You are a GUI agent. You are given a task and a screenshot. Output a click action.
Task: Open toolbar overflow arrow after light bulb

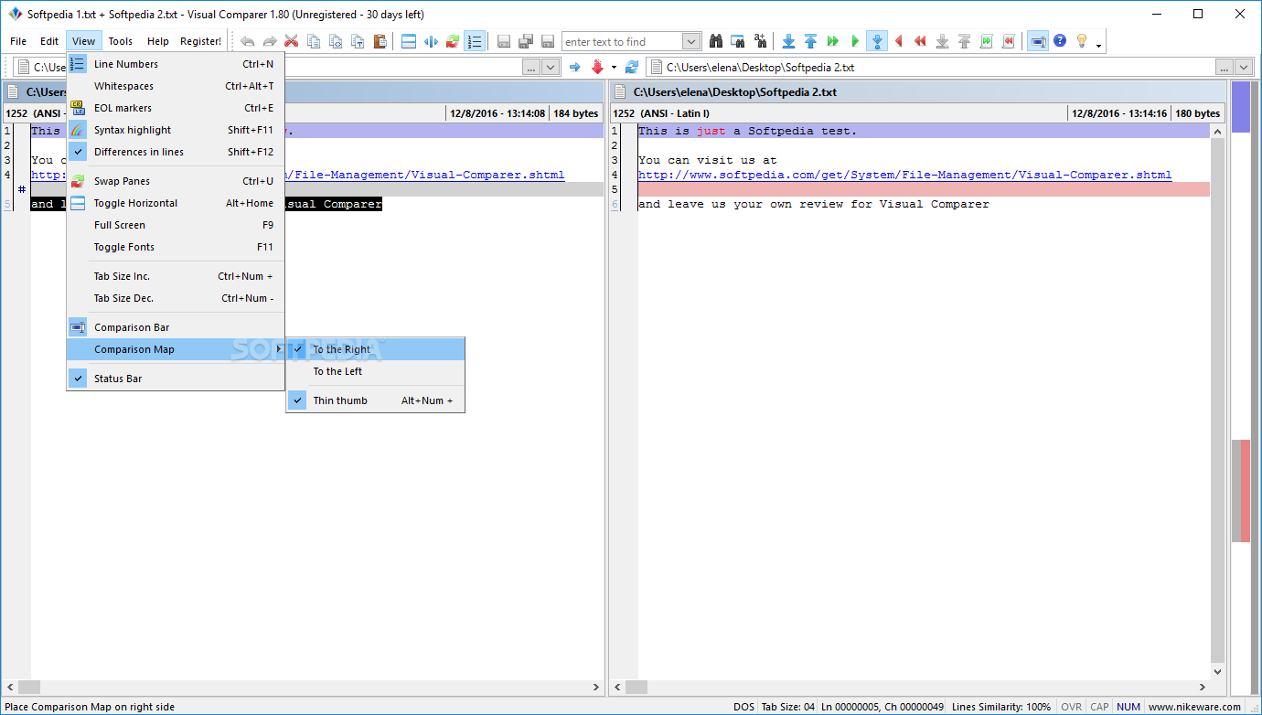pyautogui.click(x=1098, y=44)
